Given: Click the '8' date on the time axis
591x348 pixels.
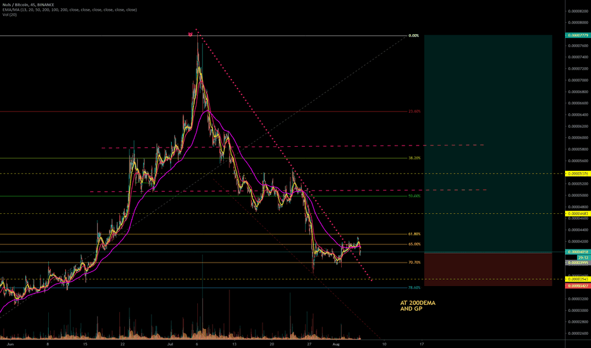Looking at the screenshot, I should tap(48, 344).
